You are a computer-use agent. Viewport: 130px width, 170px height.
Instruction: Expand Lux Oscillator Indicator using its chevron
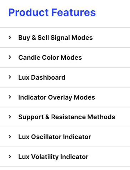10,137
